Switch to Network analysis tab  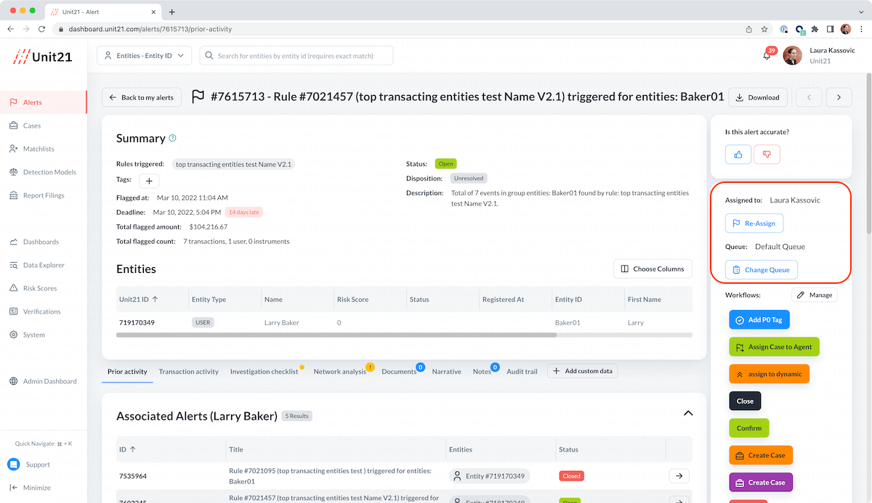pyautogui.click(x=340, y=371)
